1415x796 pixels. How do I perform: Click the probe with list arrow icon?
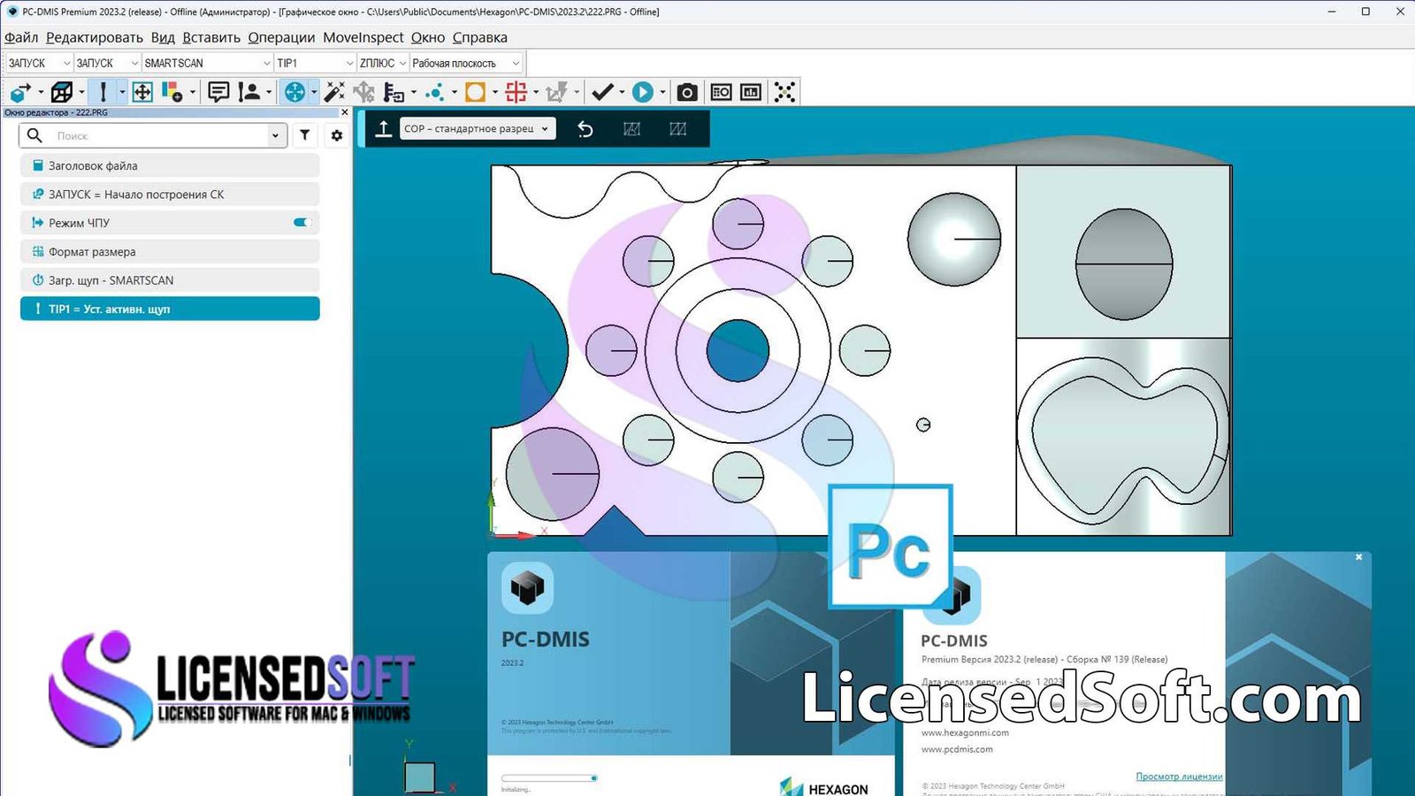394,92
